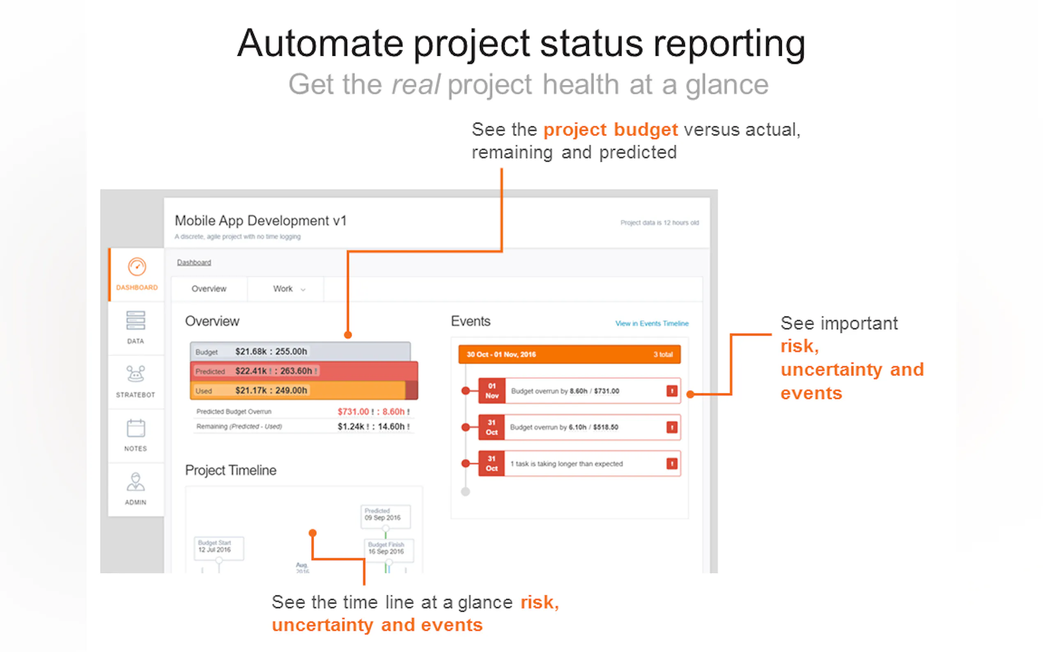Click alert icon on 6.10h overrun event
The height and width of the screenshot is (652, 1043).
(x=671, y=427)
